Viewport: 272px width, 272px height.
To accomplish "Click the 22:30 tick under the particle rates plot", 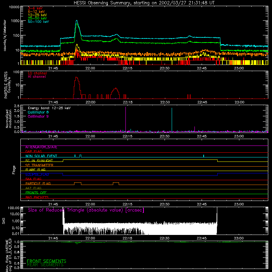I will click(x=165, y=102).
